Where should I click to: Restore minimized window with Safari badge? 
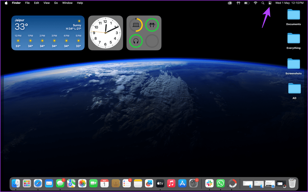[x=270, y=184]
